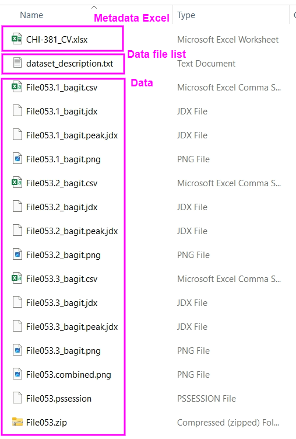Select file name File053.3_bagit.peak.jdx

click(x=72, y=327)
